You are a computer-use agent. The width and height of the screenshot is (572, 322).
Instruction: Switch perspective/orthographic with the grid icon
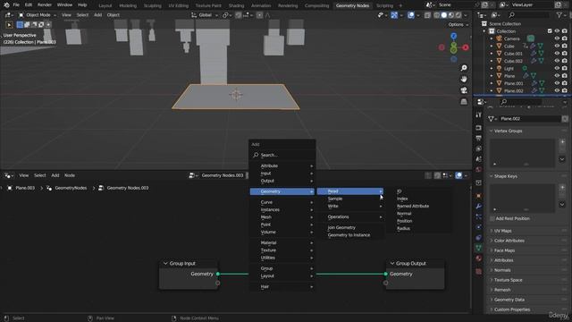click(x=464, y=101)
